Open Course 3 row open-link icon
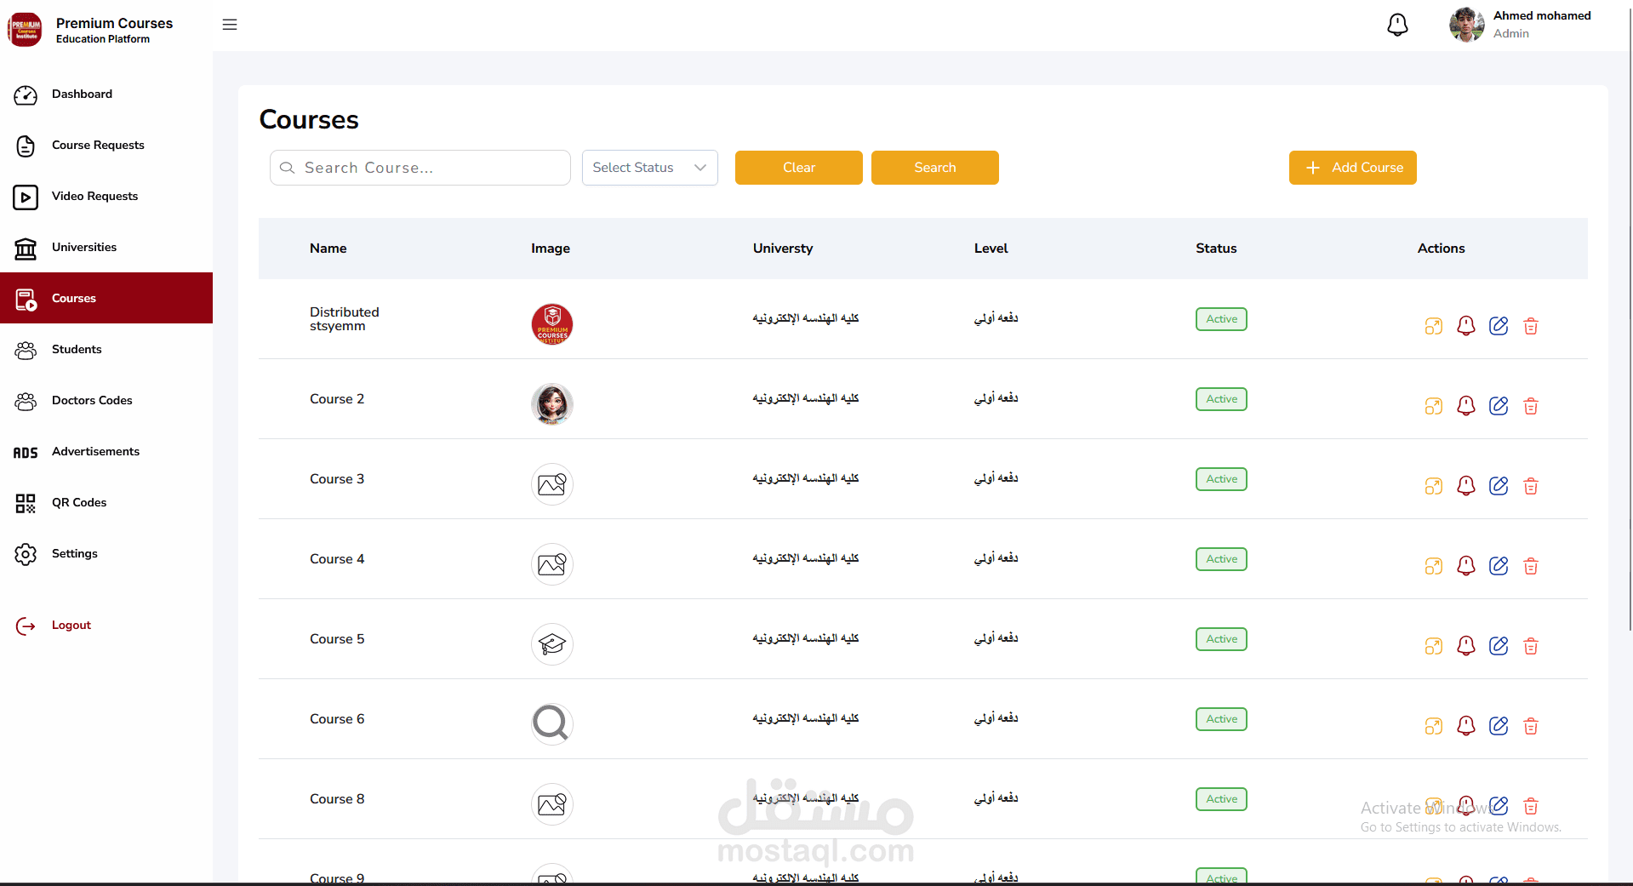 [1434, 486]
